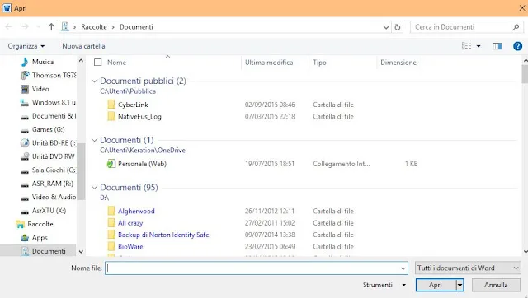Click the Personale (Web) shortcut icon
The height and width of the screenshot is (298, 528).
(111, 164)
